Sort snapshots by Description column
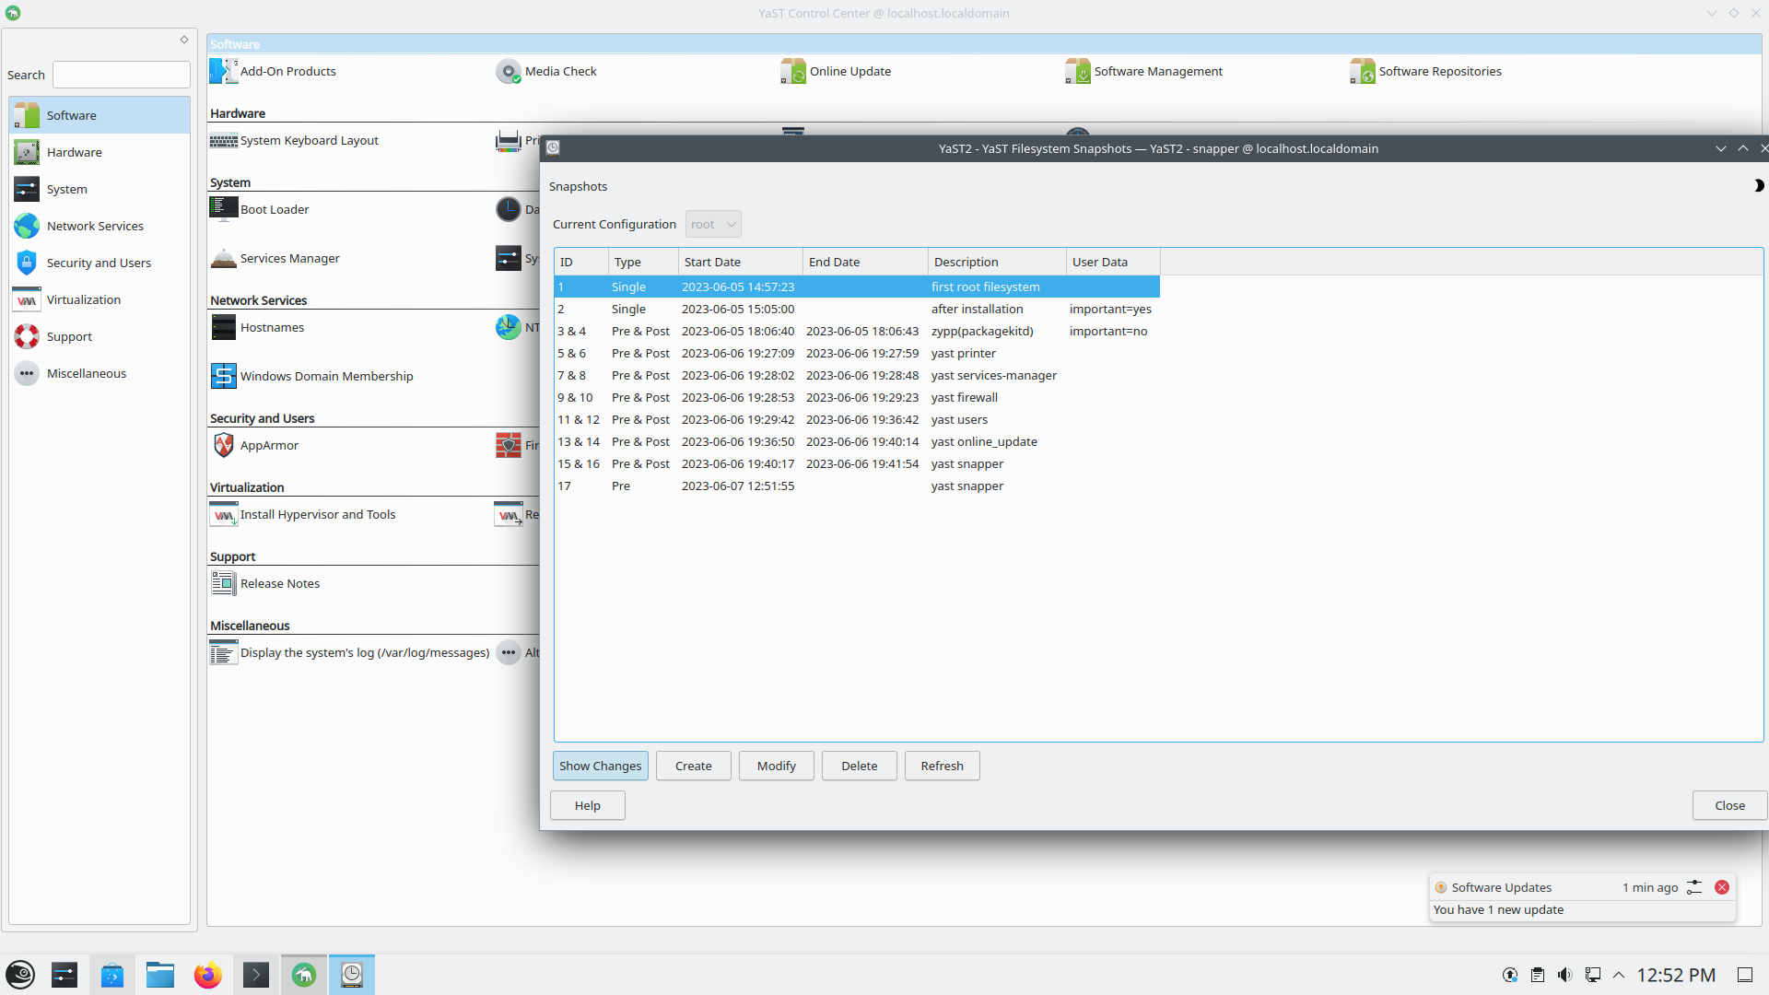This screenshot has width=1769, height=995. tap(997, 262)
